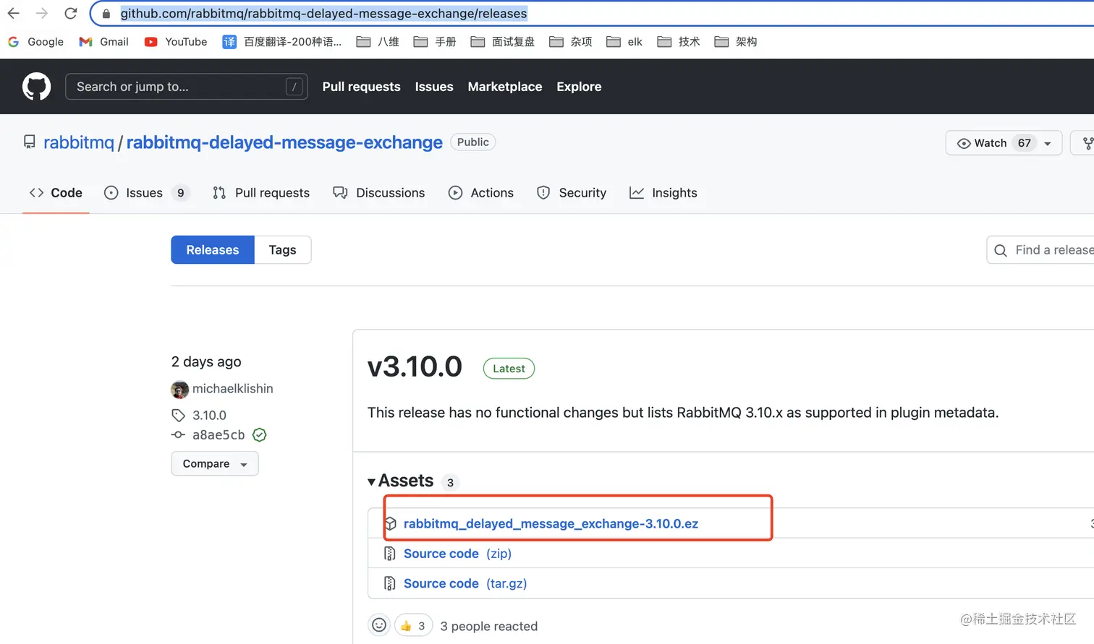Expand the Watch dropdown caret
1094x644 pixels.
pos(1048,143)
